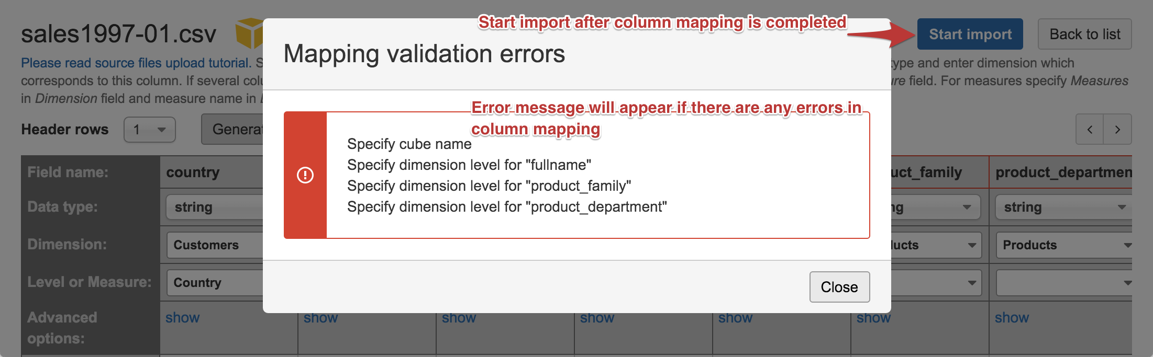Image resolution: width=1153 pixels, height=357 pixels.
Task: Open product_department Products dimension dropdown
Action: click(x=1063, y=245)
